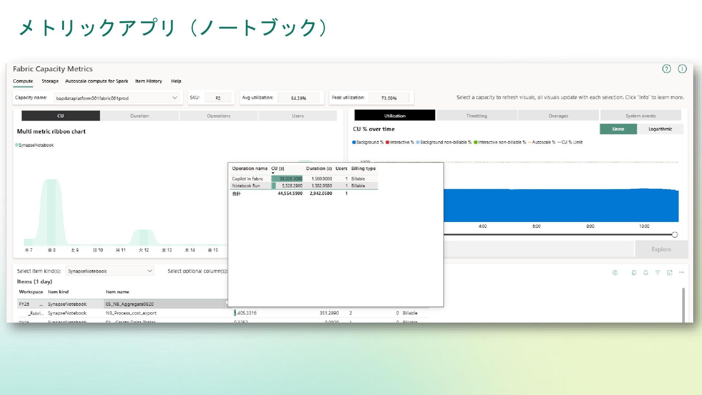Image resolution: width=702 pixels, height=395 pixels.
Task: Open Autoscale compute for Spark tab
Action: [x=97, y=81]
